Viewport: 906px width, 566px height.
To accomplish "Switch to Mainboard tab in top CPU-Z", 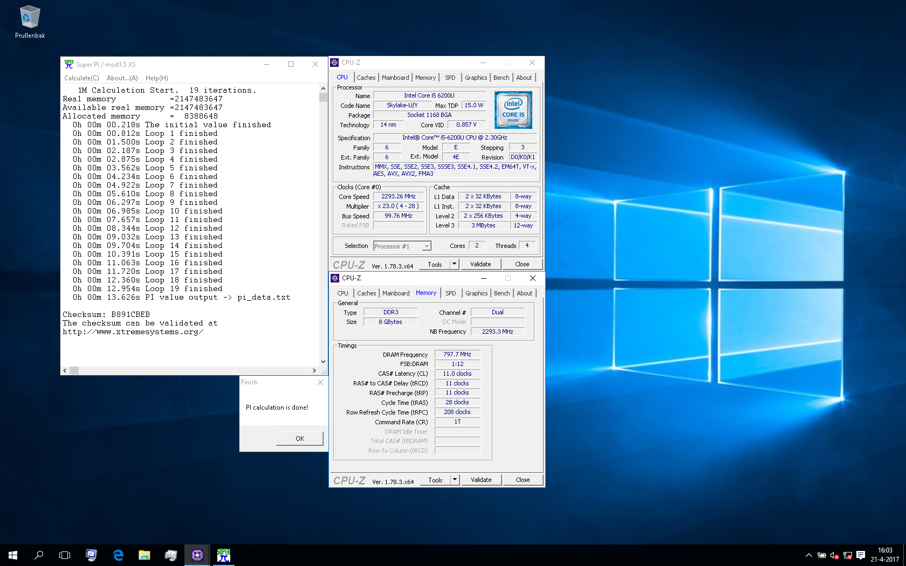I will 395,78.
